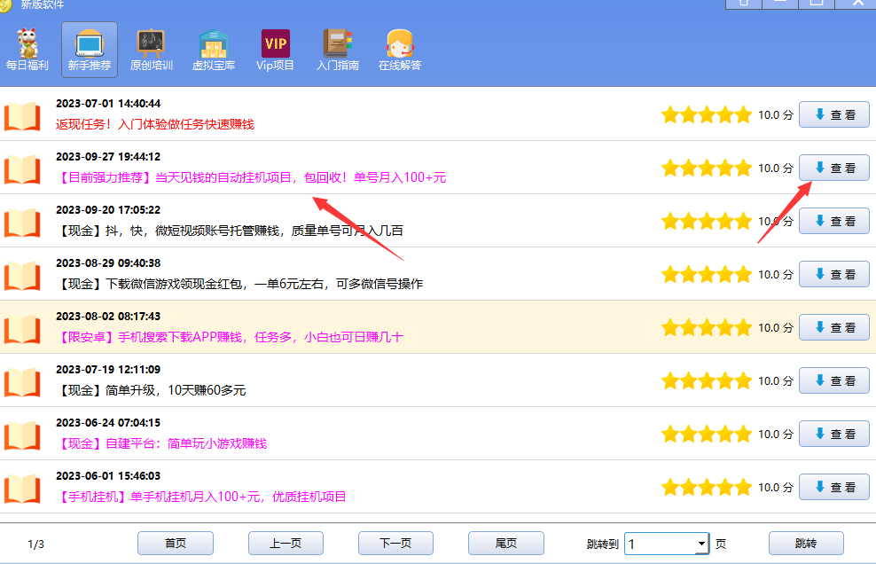Click 查看 for 限安卓 APP entry
876x564 pixels.
[x=834, y=327]
